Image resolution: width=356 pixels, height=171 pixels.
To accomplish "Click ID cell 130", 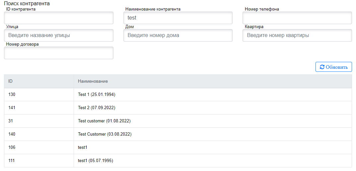I will [x=39, y=95].
